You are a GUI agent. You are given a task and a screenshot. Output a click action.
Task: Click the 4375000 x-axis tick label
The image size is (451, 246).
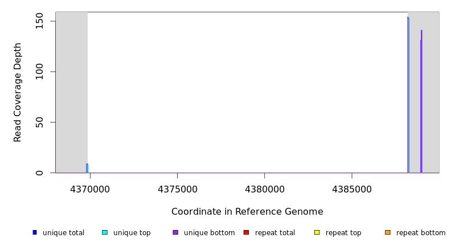pyautogui.click(x=177, y=189)
